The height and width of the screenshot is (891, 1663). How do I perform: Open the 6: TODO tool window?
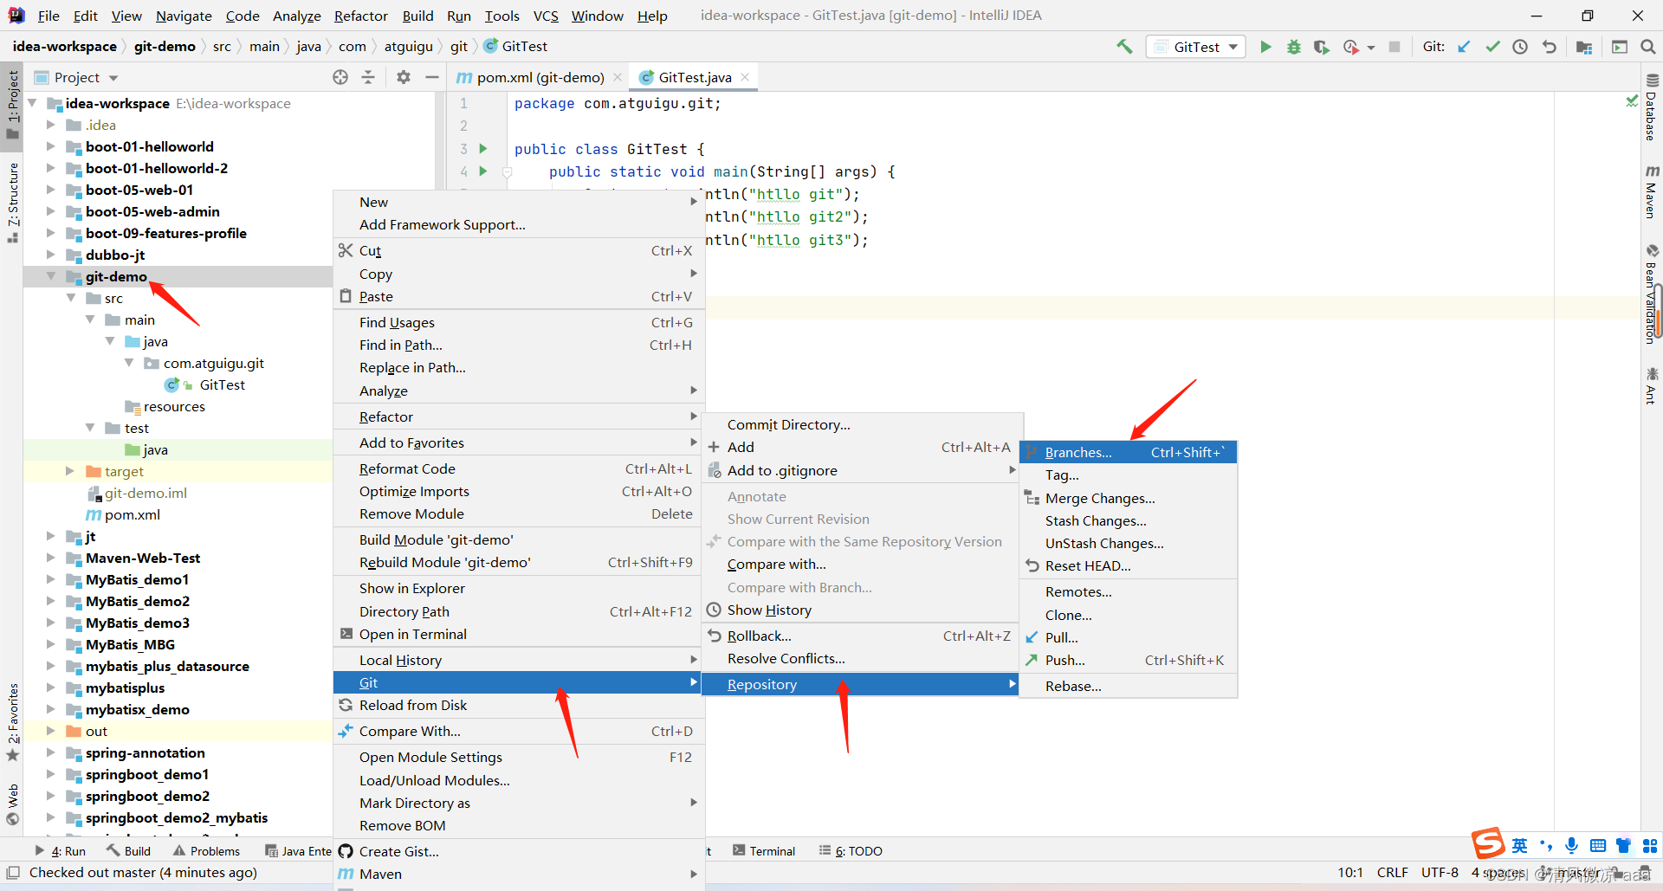point(851,850)
